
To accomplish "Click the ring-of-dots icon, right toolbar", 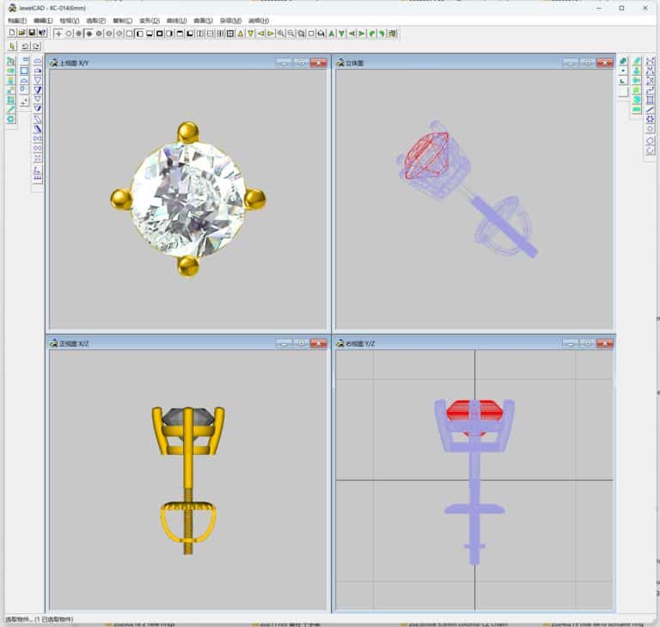I will pos(650,119).
